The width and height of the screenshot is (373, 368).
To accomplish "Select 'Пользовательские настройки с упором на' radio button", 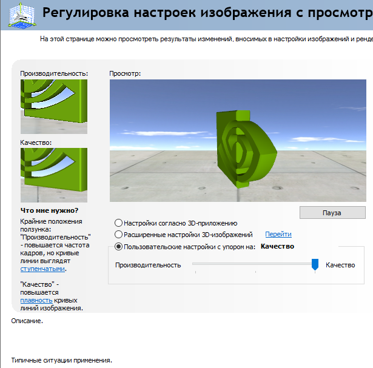I will tap(118, 247).
